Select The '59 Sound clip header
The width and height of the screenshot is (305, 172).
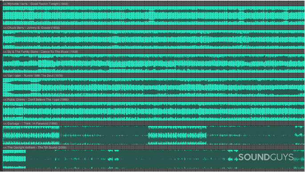tap(154, 148)
